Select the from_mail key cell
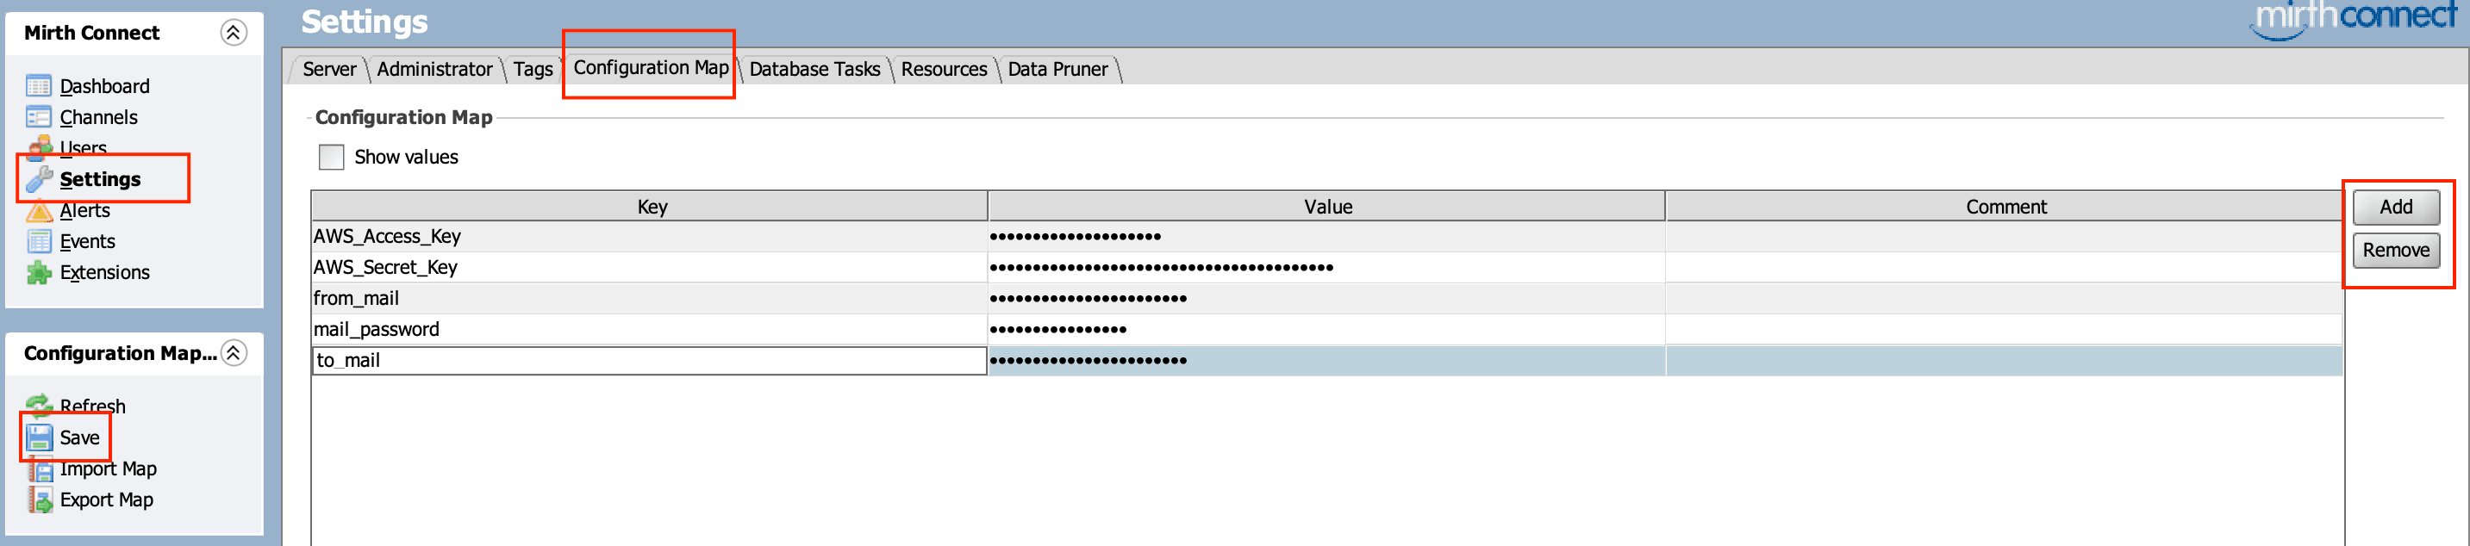 coord(650,298)
